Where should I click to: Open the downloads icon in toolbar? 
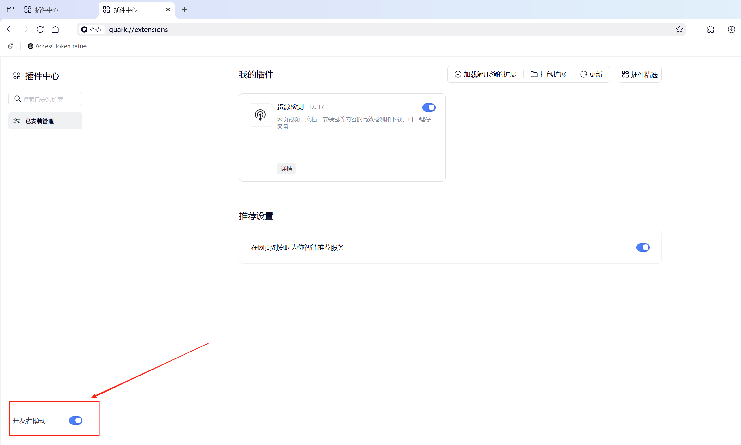(x=731, y=29)
